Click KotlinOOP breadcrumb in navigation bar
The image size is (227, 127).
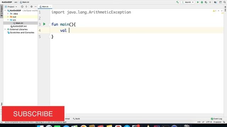click(7, 2)
